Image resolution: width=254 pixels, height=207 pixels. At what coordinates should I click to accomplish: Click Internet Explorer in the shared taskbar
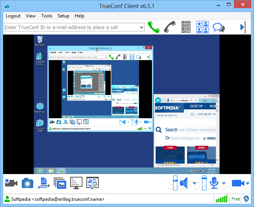tap(41, 171)
